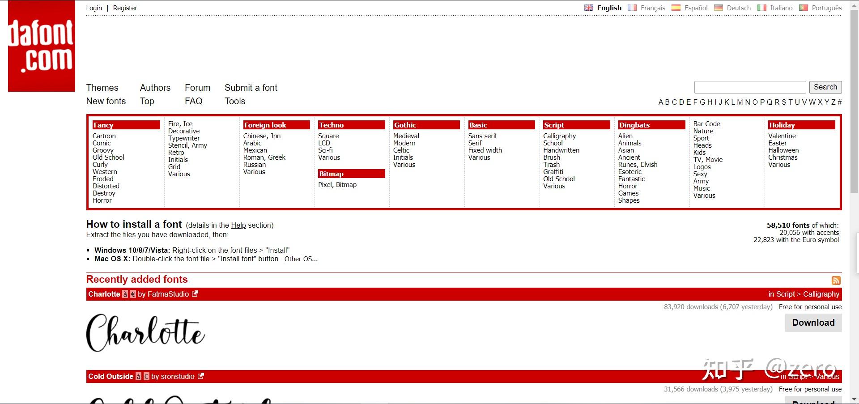Open sronstudio external site icon
Image resolution: width=859 pixels, height=404 pixels.
201,376
